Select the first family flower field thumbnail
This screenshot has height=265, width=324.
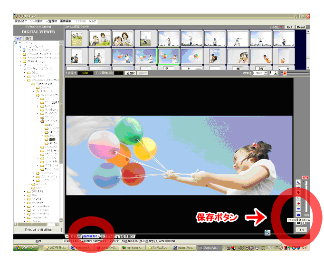pos(76,39)
